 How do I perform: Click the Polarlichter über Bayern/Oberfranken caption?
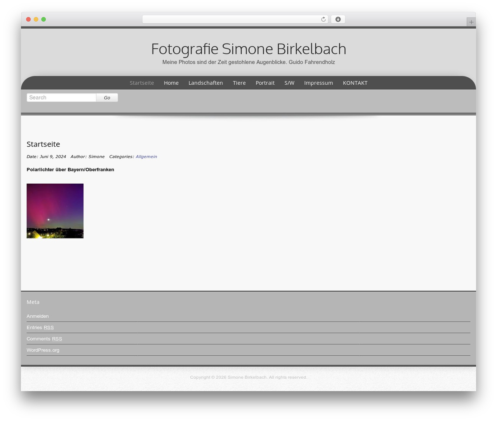[70, 169]
